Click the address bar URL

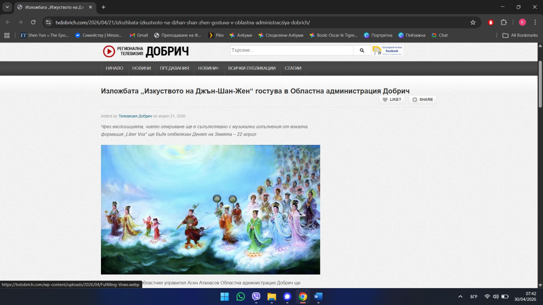coord(182,22)
